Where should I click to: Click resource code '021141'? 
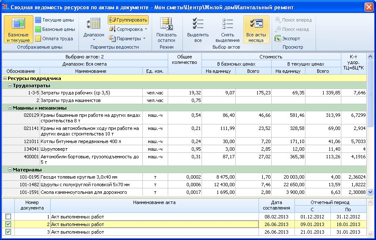[31, 128]
